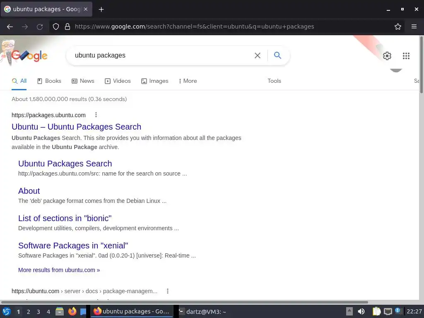Select workspace 1 on the taskbar

(x=18, y=312)
